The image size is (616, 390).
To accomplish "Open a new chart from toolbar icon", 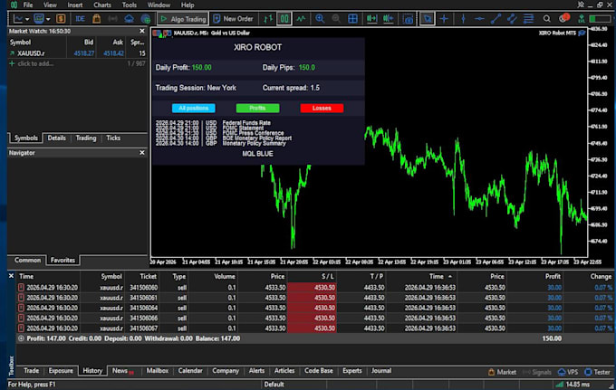I will tap(18, 18).
